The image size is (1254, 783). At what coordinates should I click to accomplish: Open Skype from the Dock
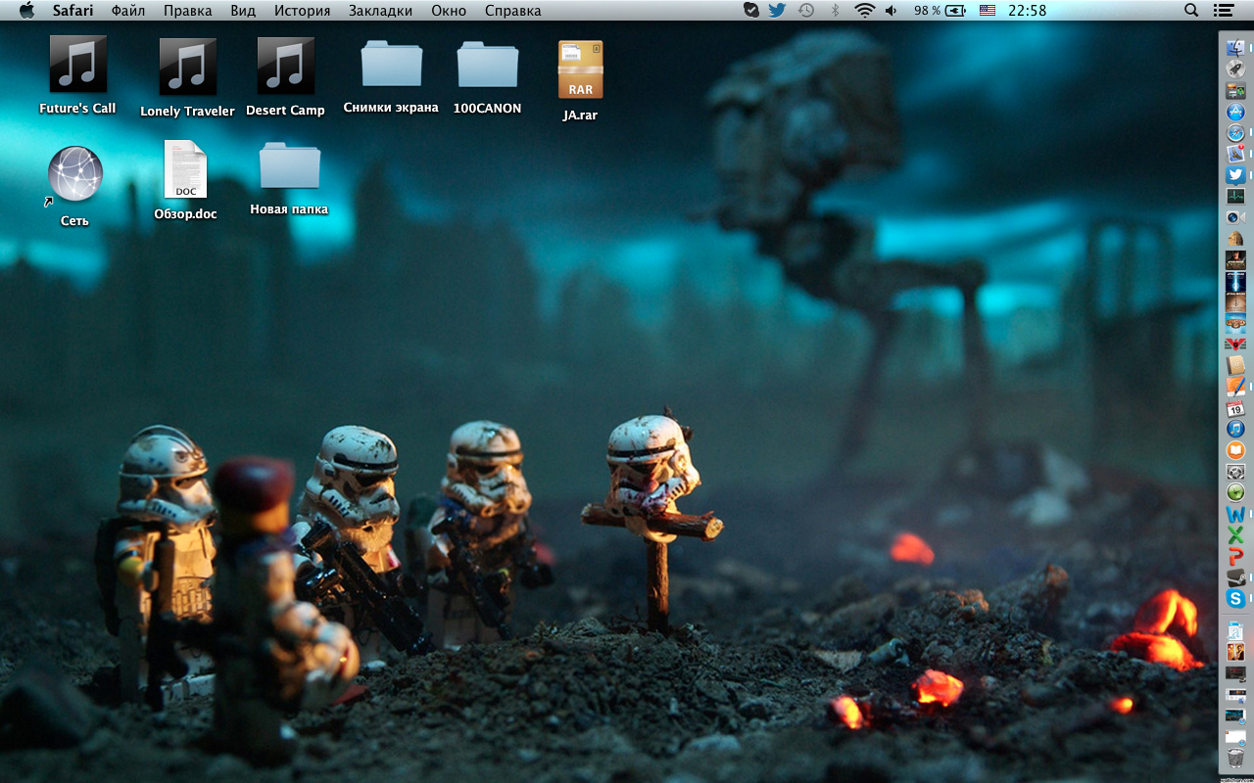click(1235, 599)
